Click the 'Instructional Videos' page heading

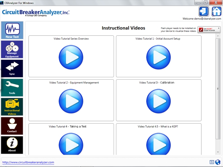(x=123, y=28)
